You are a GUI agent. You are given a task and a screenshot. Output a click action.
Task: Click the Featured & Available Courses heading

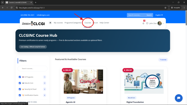tap(70, 59)
